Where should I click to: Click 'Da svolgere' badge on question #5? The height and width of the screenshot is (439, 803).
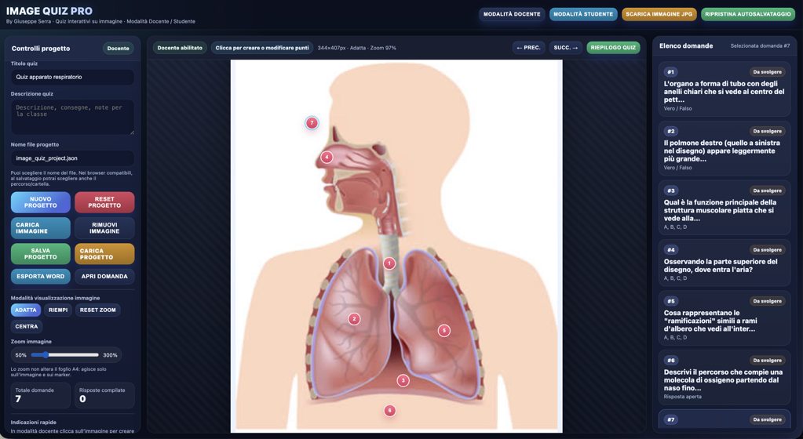(767, 301)
